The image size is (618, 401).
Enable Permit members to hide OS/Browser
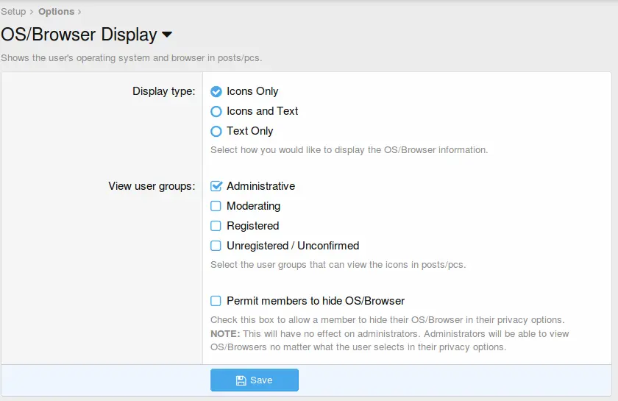(216, 301)
